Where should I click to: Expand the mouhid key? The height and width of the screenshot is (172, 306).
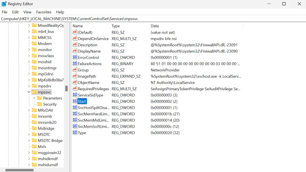(x=29, y=62)
